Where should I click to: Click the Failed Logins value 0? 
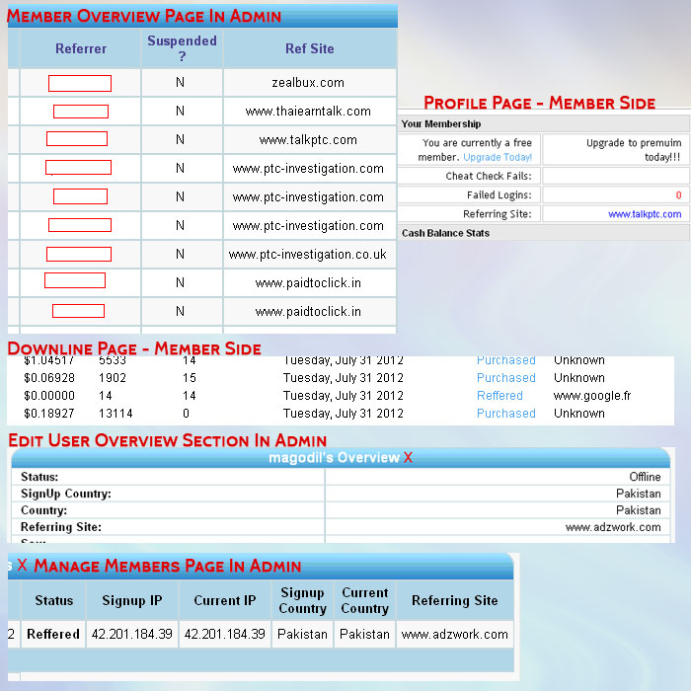click(x=679, y=195)
